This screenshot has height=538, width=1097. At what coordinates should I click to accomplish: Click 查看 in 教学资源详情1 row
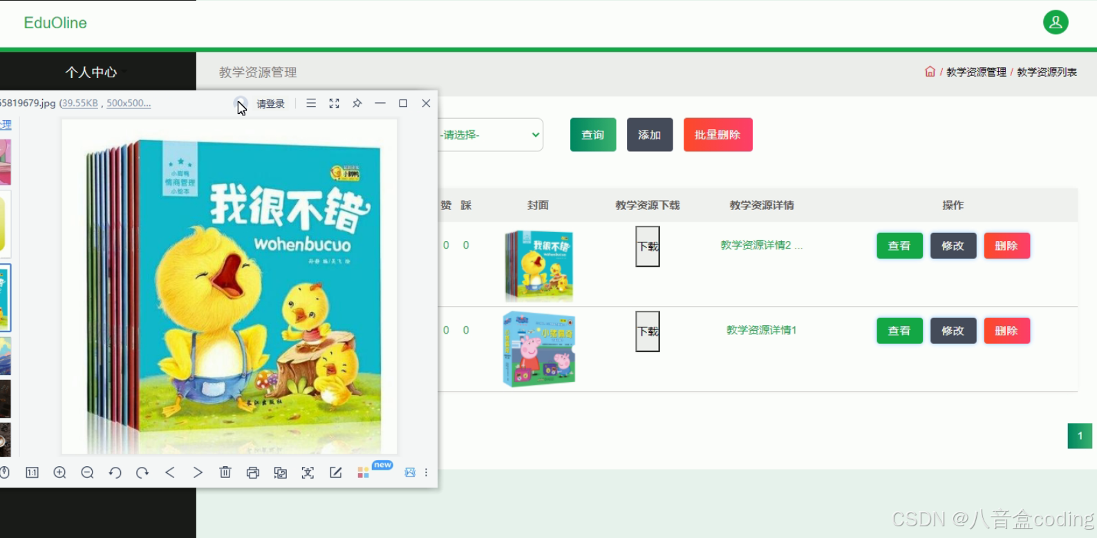point(899,331)
